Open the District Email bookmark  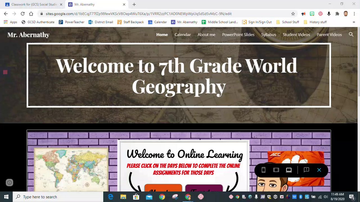pos(101,22)
